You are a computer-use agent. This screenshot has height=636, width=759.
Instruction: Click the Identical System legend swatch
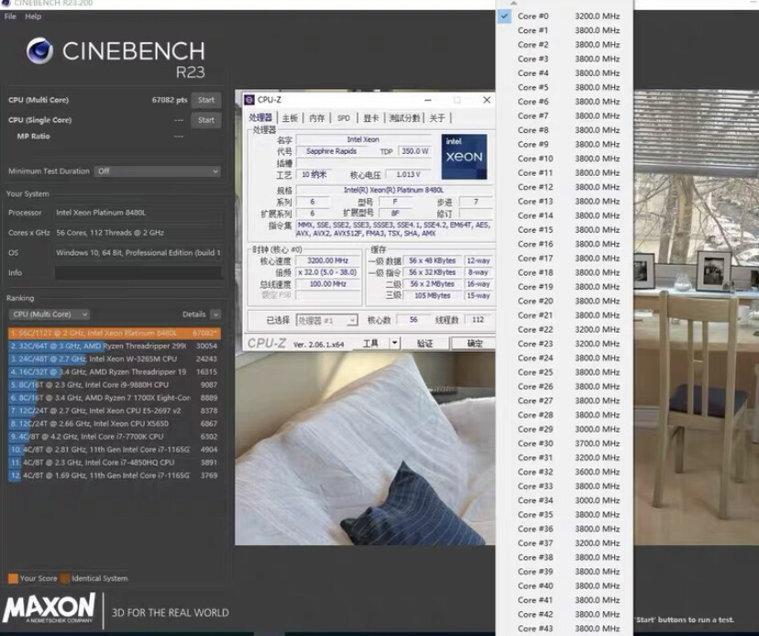[x=65, y=578]
